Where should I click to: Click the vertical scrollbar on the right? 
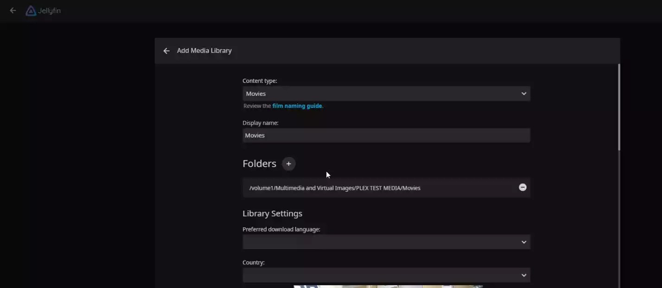(x=618, y=106)
